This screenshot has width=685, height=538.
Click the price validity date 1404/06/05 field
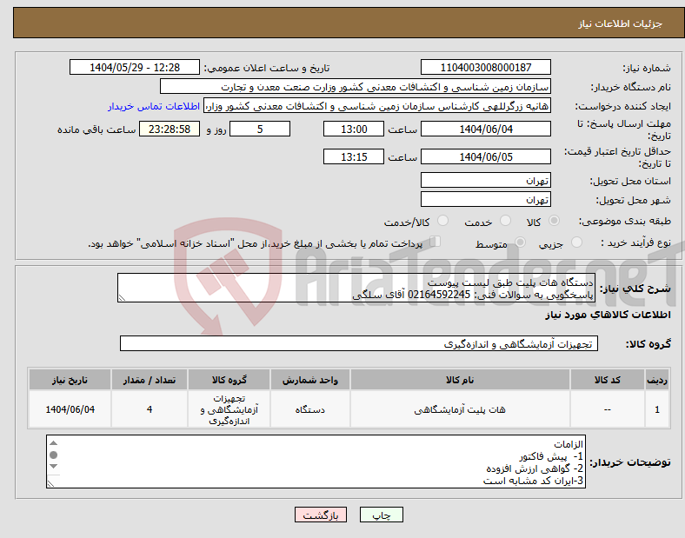tap(485, 156)
